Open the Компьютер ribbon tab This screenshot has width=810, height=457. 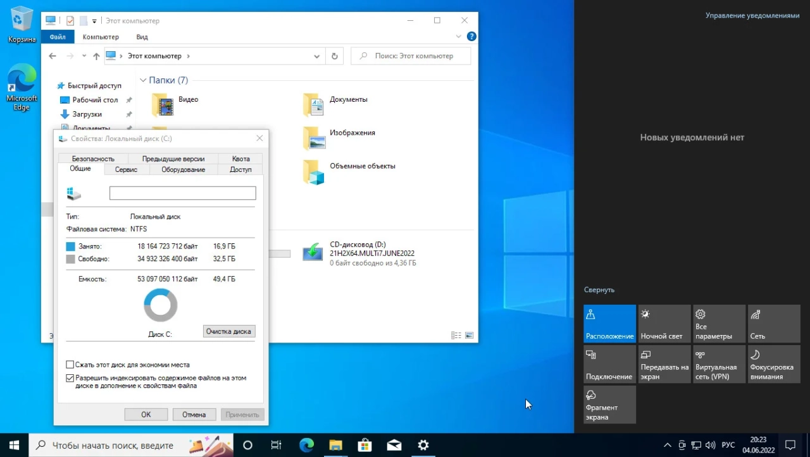[101, 37]
